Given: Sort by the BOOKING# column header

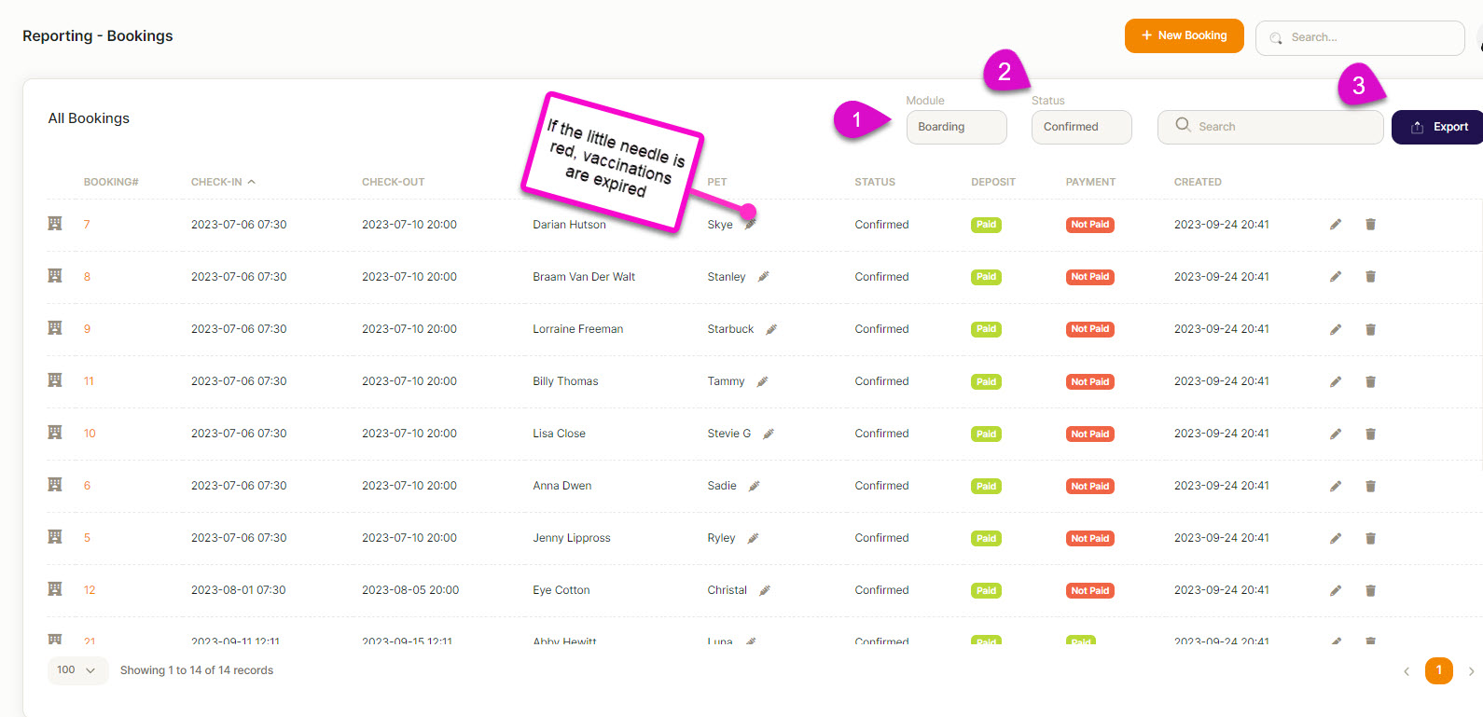Looking at the screenshot, I should (111, 182).
